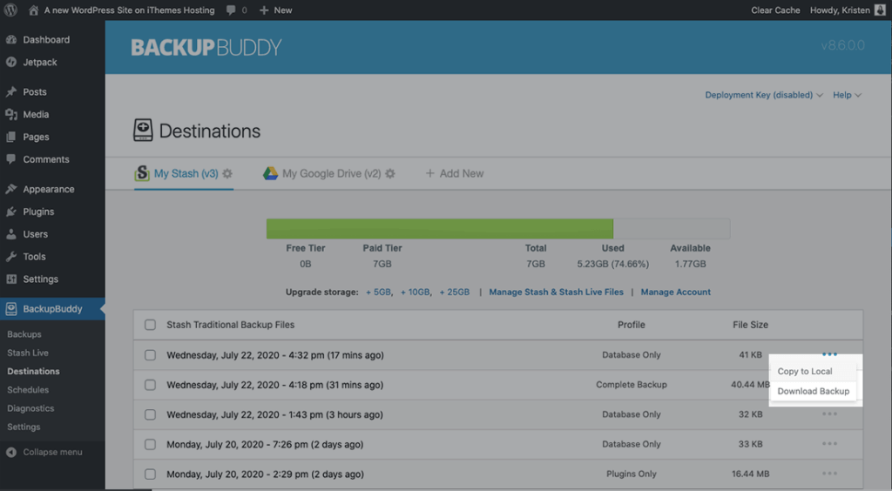Open three-dot menu for 1:43 pm backup

pos(829,414)
